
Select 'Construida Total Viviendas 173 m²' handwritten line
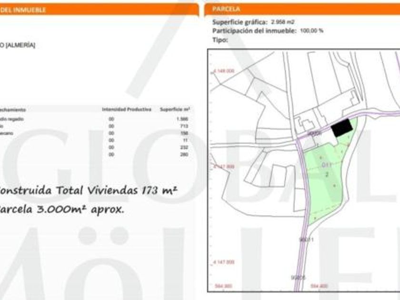(x=88, y=190)
